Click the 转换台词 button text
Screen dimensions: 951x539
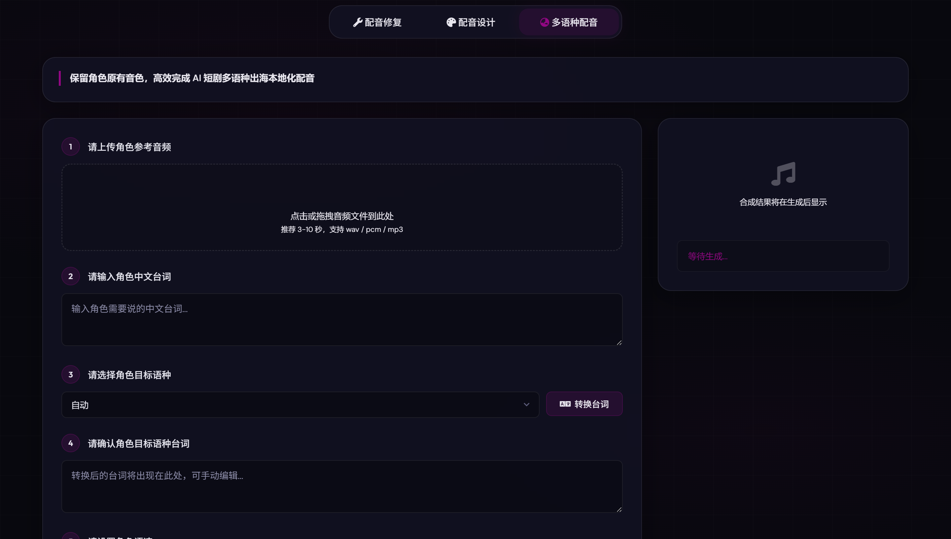pyautogui.click(x=592, y=404)
